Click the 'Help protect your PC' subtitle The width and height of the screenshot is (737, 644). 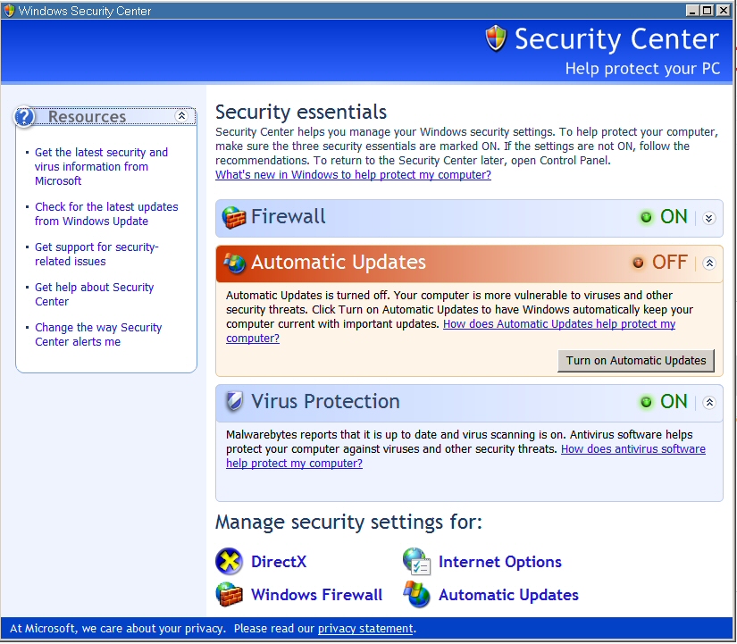click(642, 69)
